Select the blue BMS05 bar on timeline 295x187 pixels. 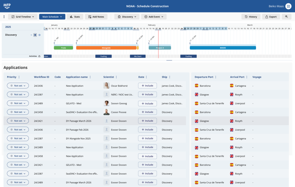pyautogui.click(x=223, y=48)
